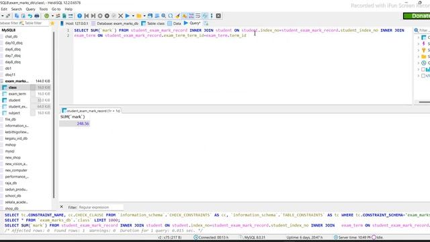Open a new query tab via icon after Query*
This screenshot has width=430, height=242.
point(206,24)
